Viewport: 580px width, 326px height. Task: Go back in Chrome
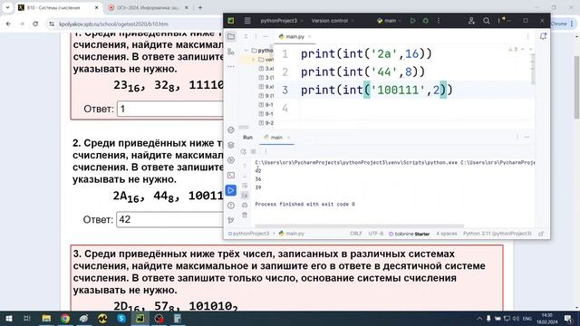tap(8, 24)
